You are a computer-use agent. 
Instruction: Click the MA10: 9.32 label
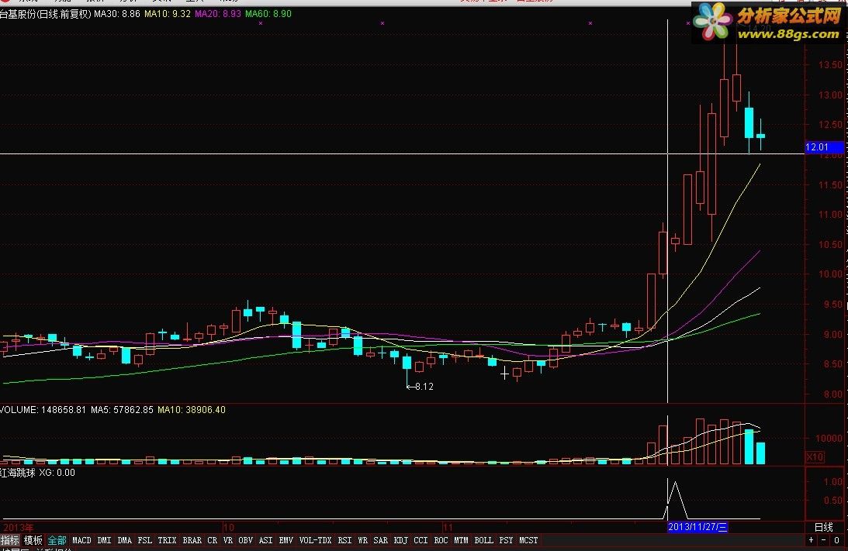click(167, 14)
